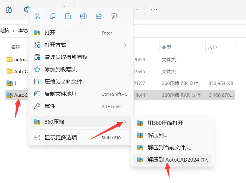Expand the 360压缩 submenu chevron
246x183 pixels.
coord(125,122)
